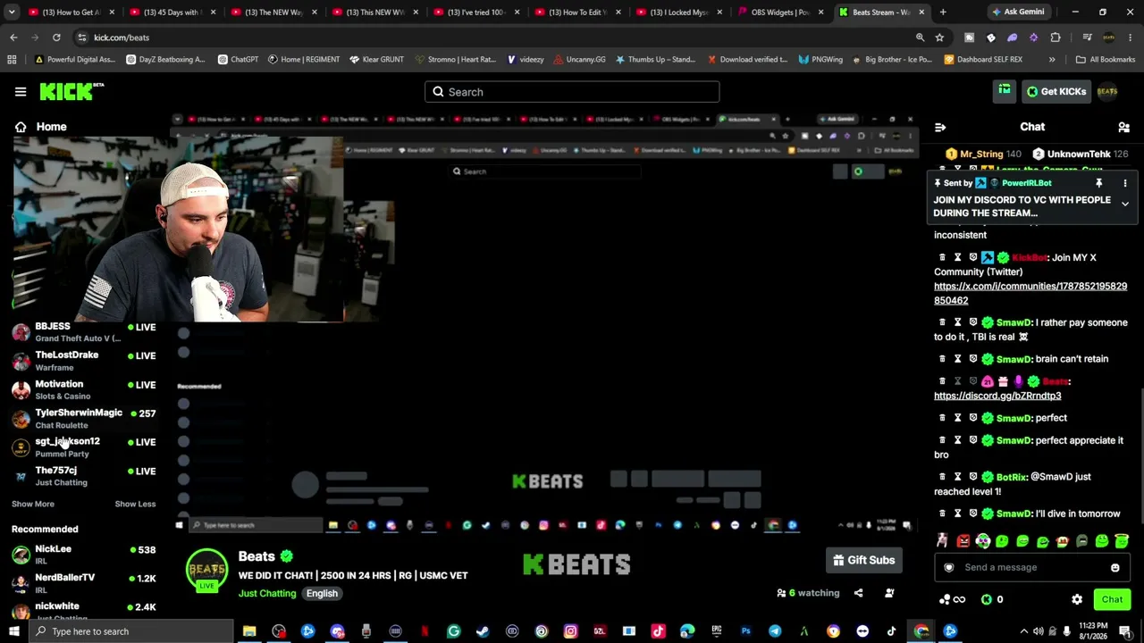
Task: Reload the kick.com page
Action: click(x=56, y=38)
